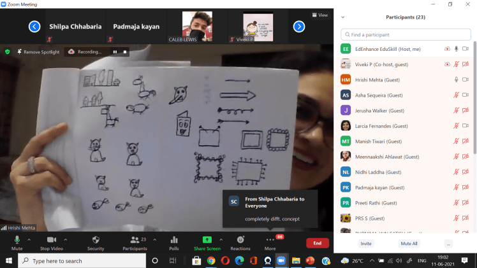Stop the recording with the square button
Screen dimensions: 477x268
(x=125, y=52)
